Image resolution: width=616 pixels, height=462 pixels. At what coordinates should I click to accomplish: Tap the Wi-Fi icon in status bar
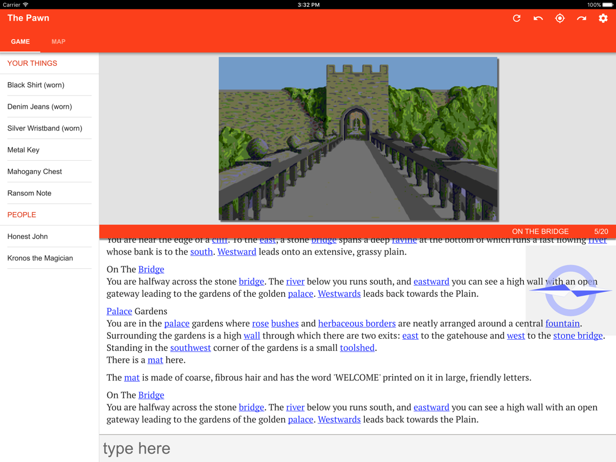pyautogui.click(x=26, y=4)
